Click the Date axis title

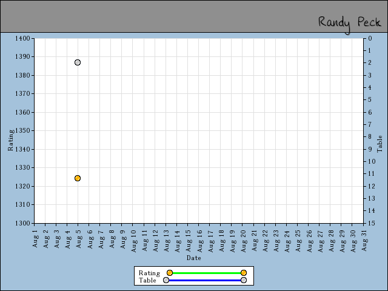pyautogui.click(x=194, y=258)
